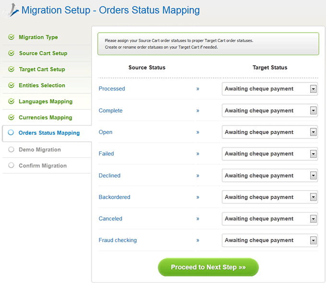
Task: Click the double-arrow icon in the Backordered row
Action: pyautogui.click(x=198, y=197)
